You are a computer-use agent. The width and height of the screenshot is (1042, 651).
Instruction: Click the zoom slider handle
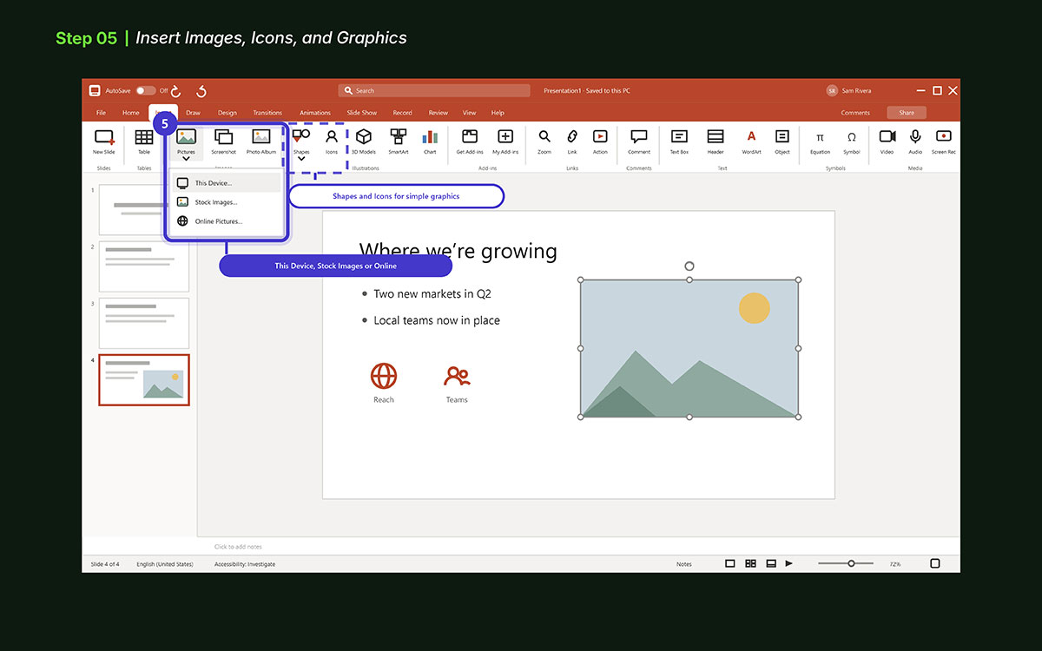pos(851,563)
